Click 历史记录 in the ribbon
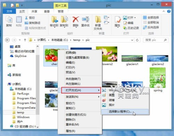 (x=131, y=28)
